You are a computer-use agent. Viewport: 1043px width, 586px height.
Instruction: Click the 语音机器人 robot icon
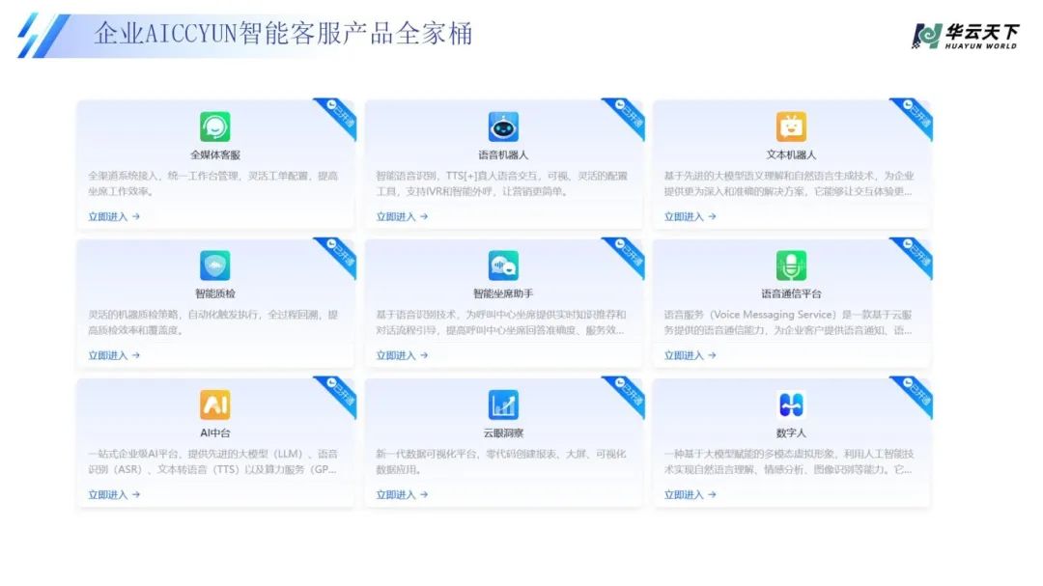[503, 126]
